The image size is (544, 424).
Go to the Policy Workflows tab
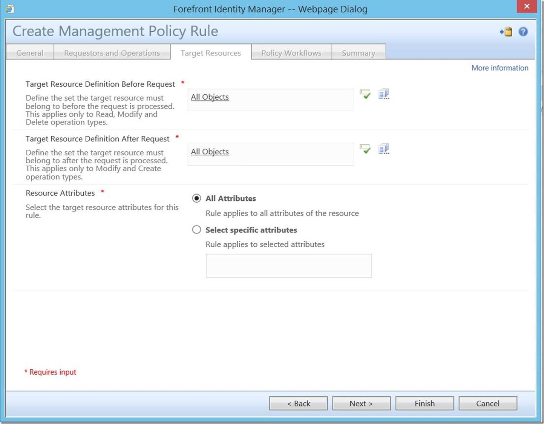click(291, 53)
